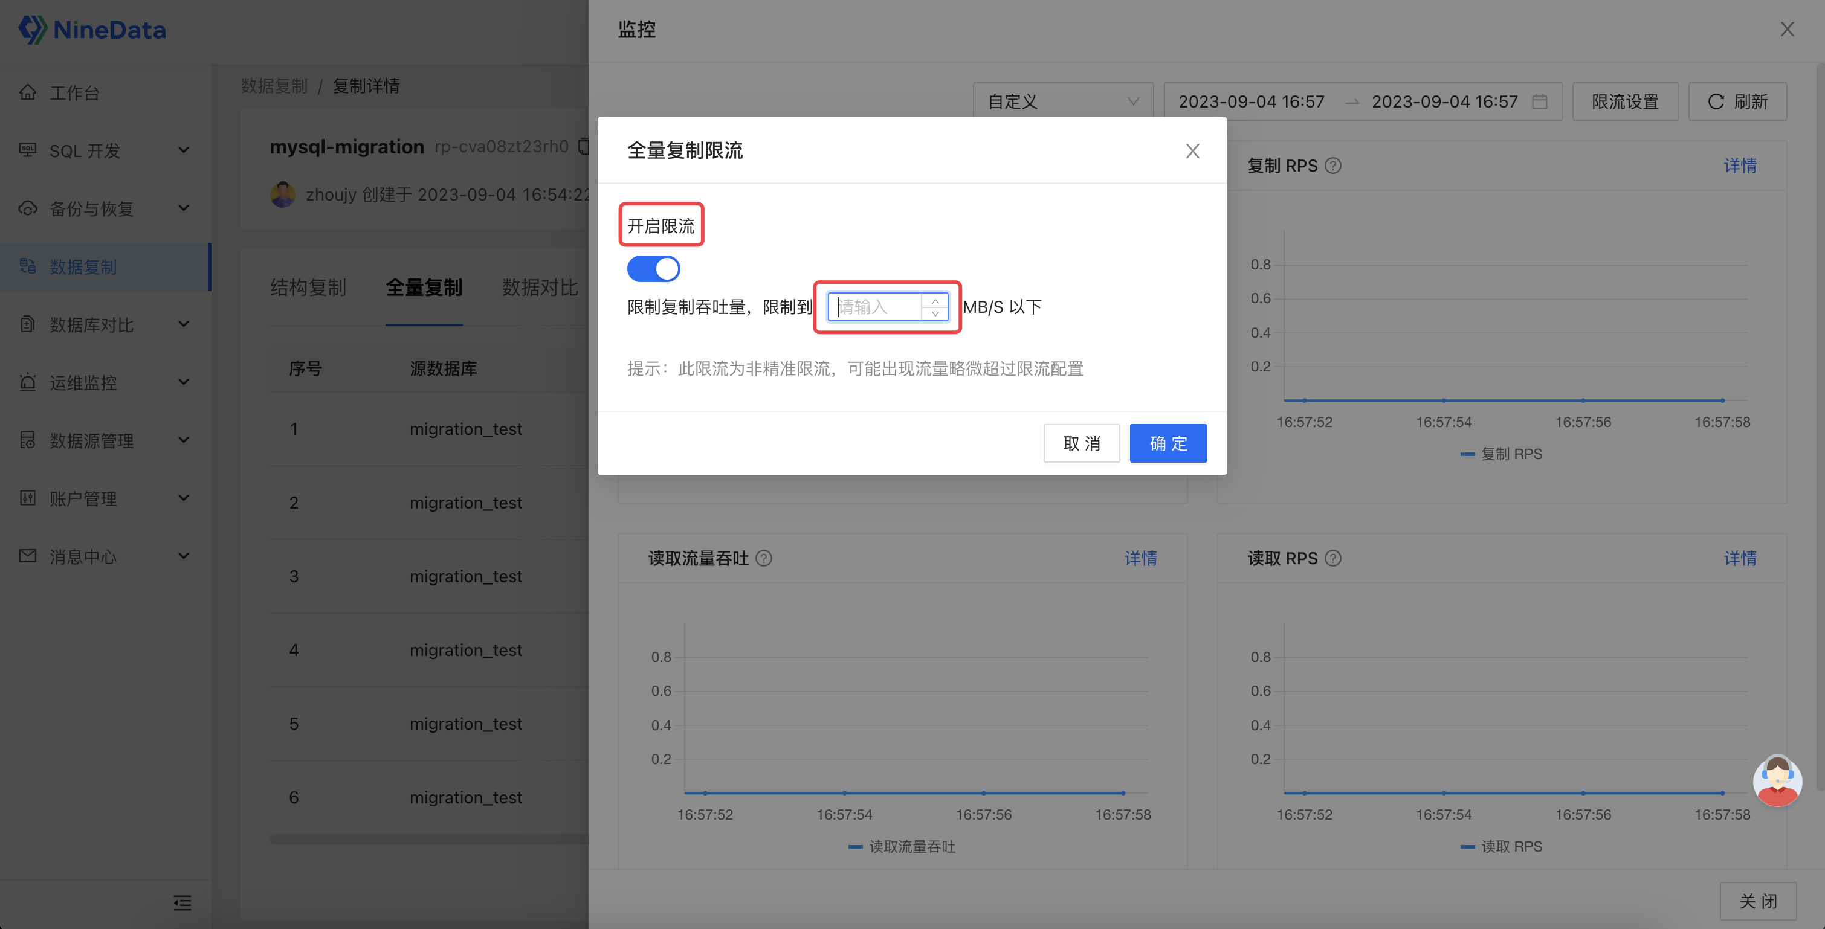The width and height of the screenshot is (1825, 929).
Task: Click the zhoujy user avatar
Action: click(283, 194)
